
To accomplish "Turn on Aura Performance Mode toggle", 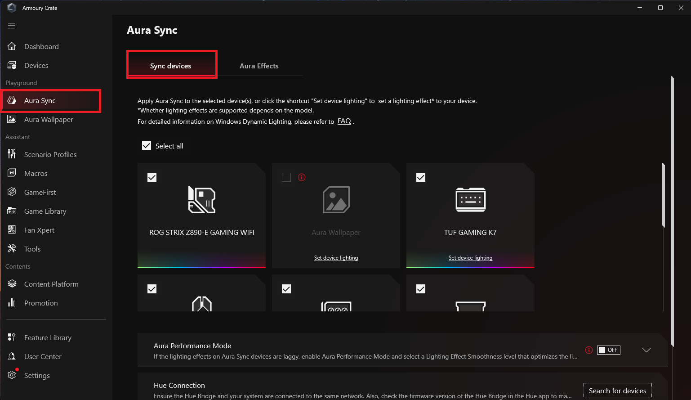I will (609, 350).
